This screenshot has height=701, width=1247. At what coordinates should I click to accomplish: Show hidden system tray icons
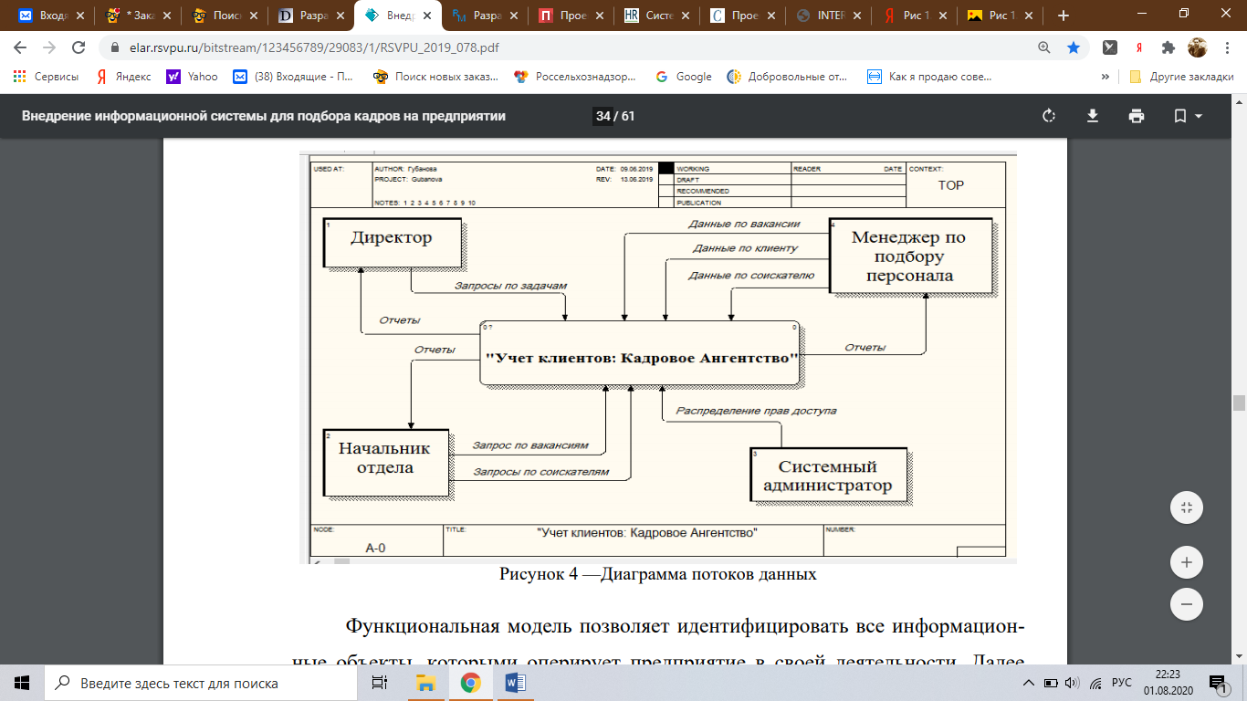pos(1029,683)
